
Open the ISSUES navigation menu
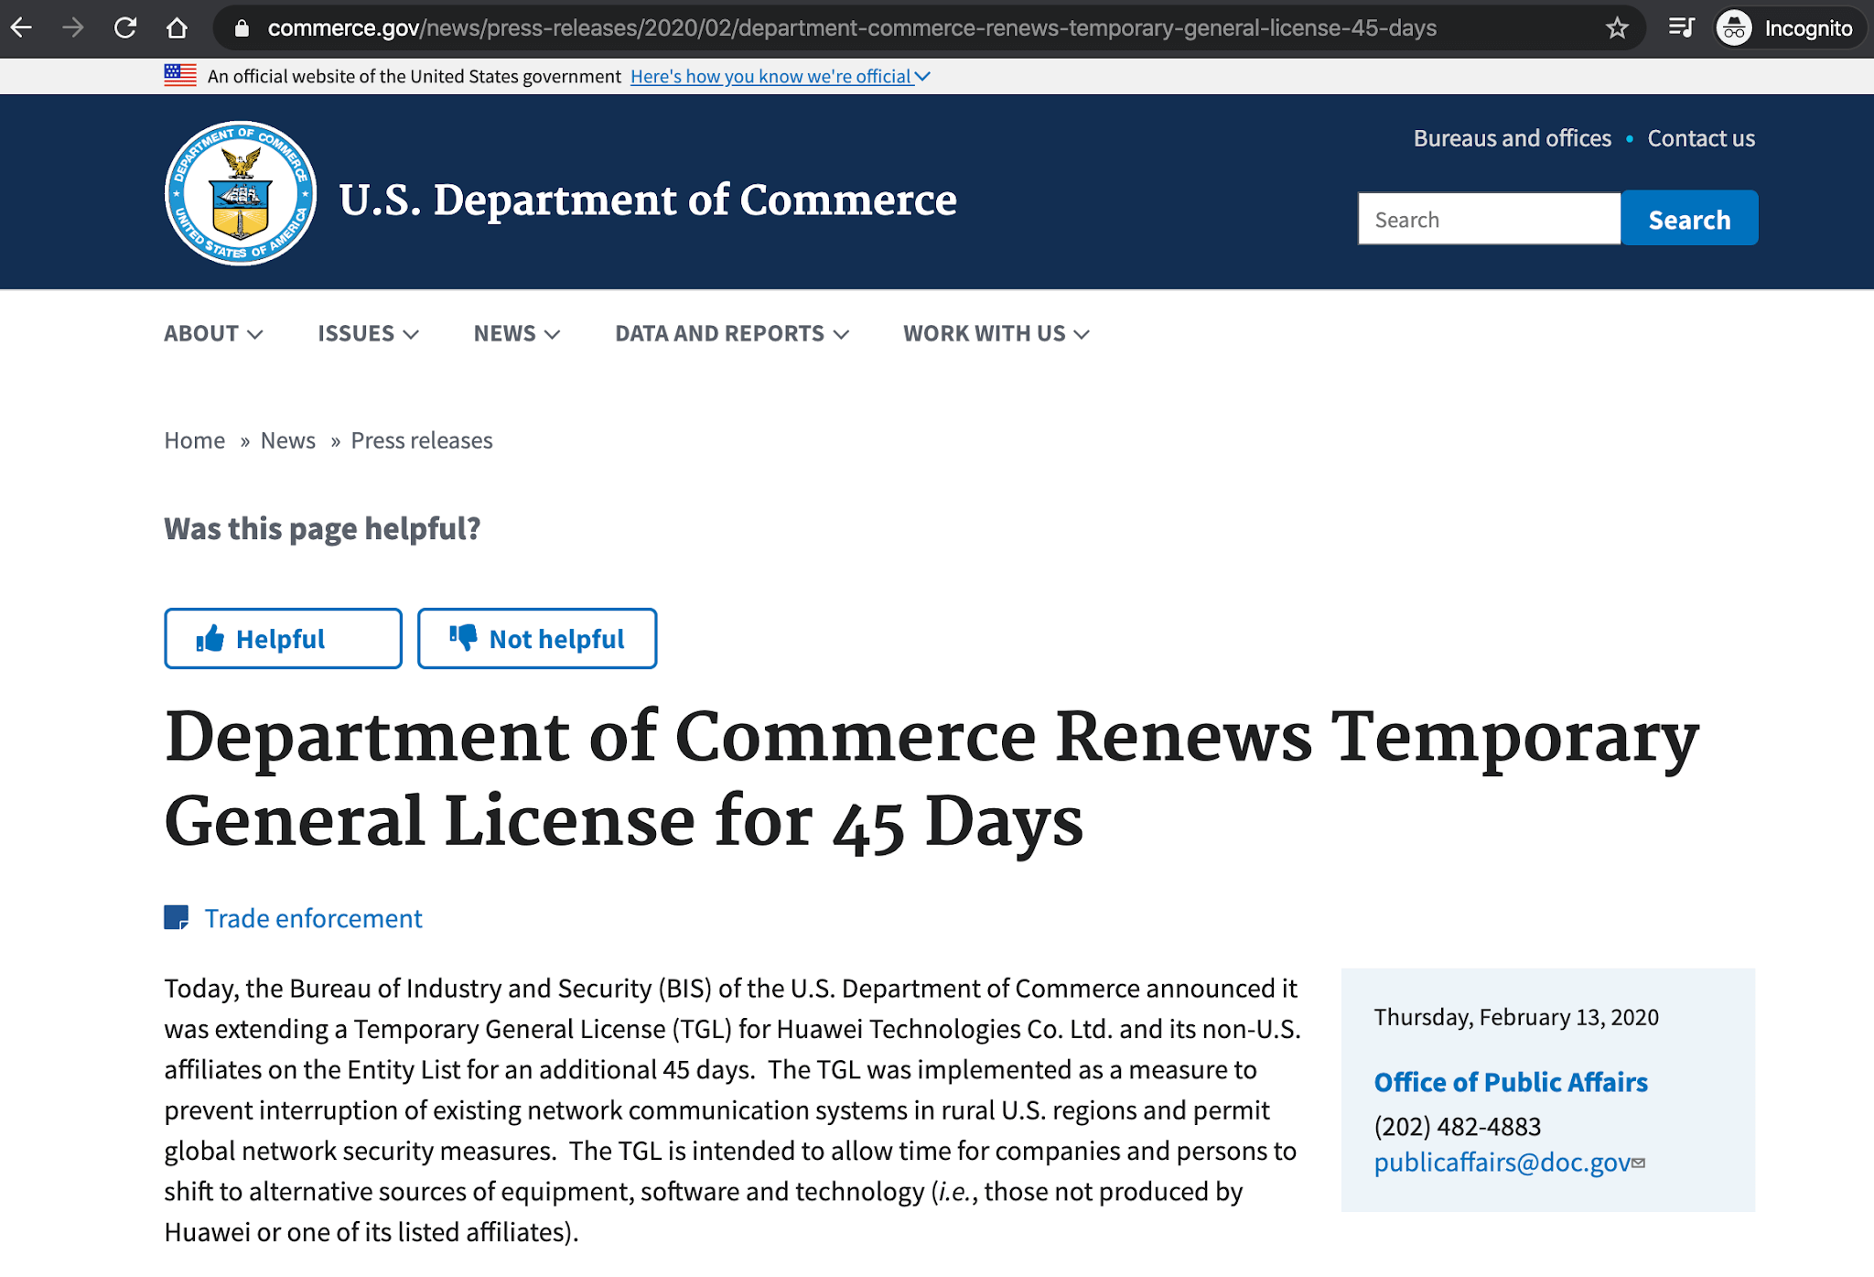point(368,334)
